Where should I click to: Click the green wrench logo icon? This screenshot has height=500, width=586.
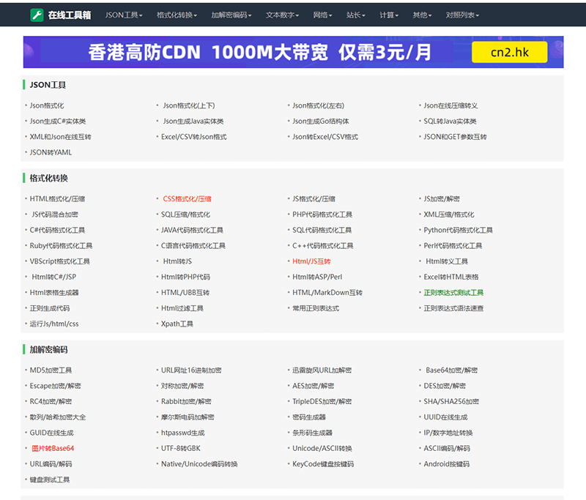37,14
